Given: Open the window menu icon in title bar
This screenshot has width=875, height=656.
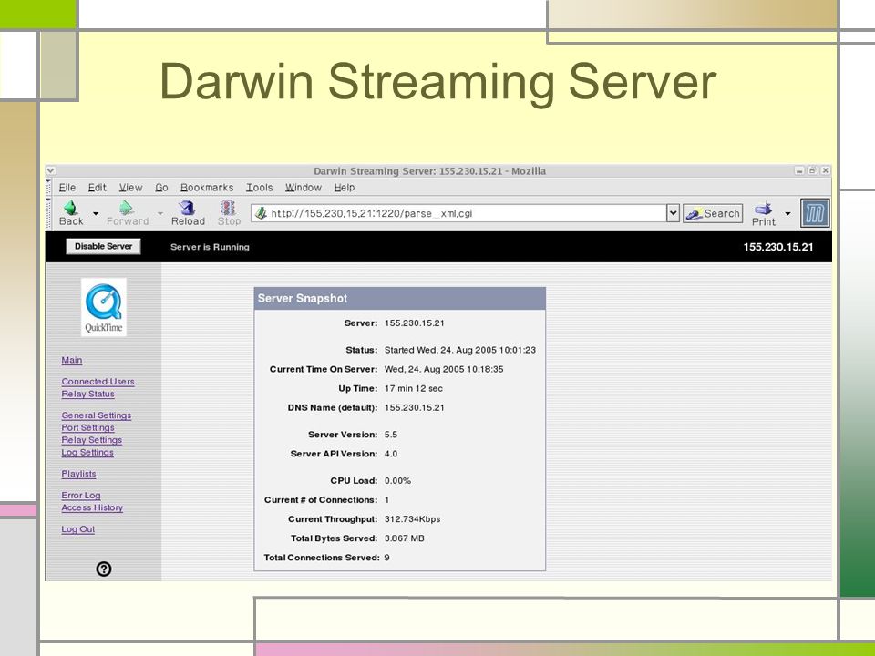Looking at the screenshot, I should [x=51, y=170].
